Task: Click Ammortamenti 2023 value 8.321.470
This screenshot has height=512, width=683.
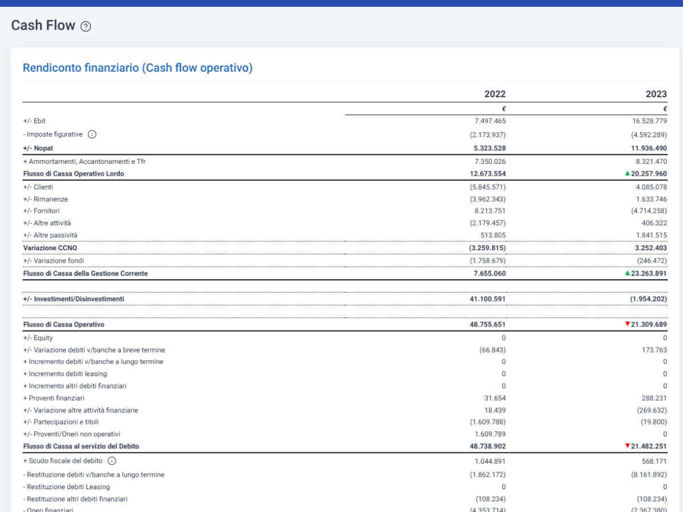Action: click(651, 162)
